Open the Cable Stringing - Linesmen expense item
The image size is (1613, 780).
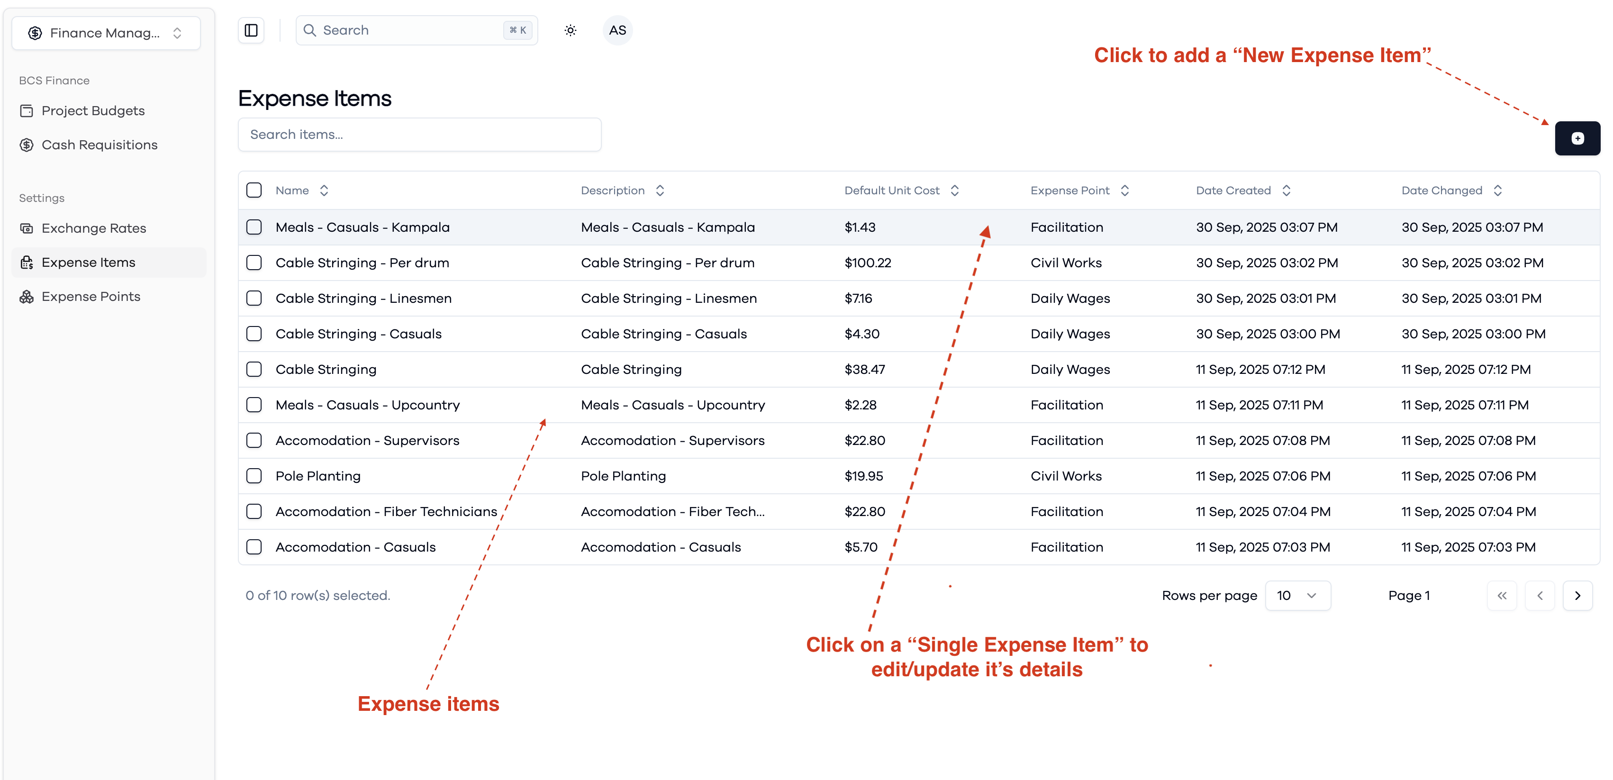pyautogui.click(x=363, y=299)
